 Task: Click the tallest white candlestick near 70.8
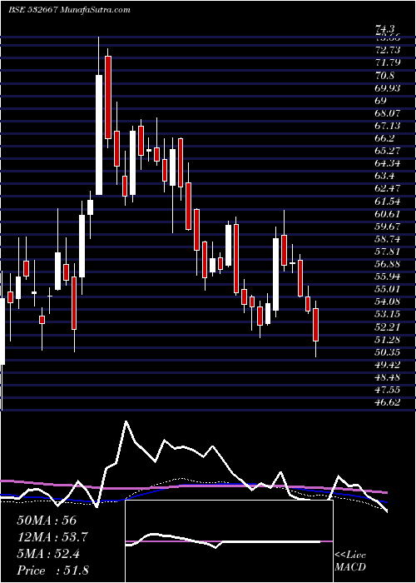99,135
